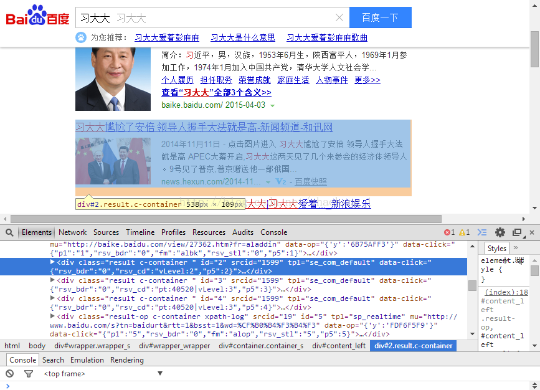Viewport: 540px width, 390px height.
Task: Click the page horizontal scrollbar thumb
Action: (226, 219)
